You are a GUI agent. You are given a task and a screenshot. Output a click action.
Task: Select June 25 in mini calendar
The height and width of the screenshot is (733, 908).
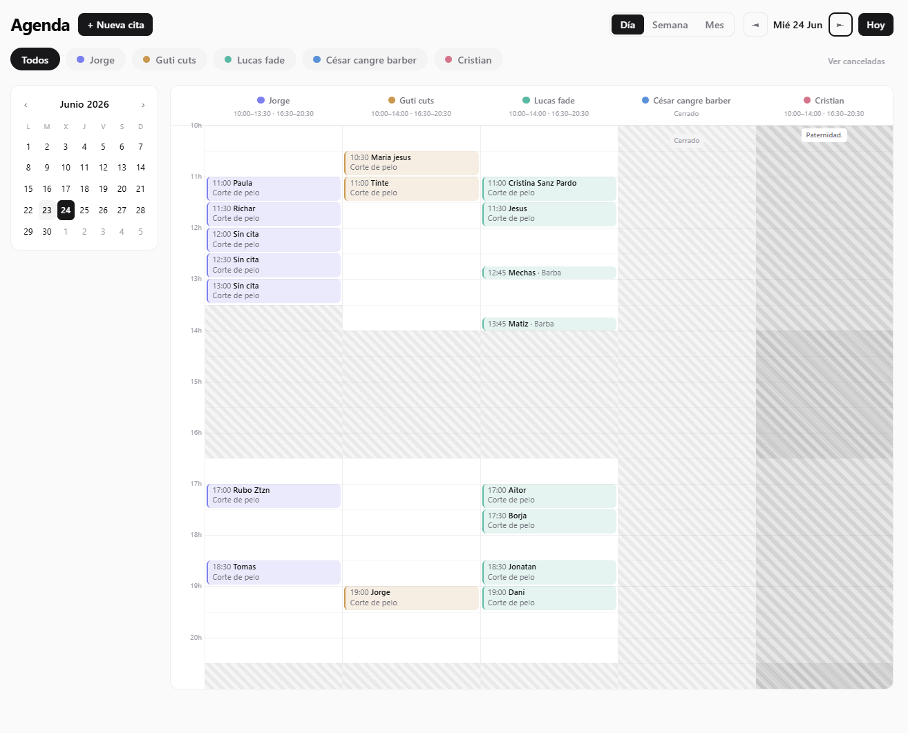click(84, 210)
